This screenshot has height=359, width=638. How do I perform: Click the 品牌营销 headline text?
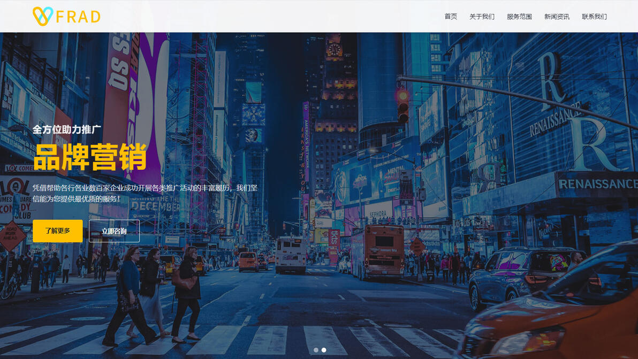(x=90, y=157)
